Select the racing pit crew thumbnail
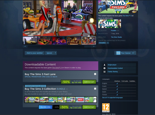Viewport: 155px width, 115px height. point(89,41)
